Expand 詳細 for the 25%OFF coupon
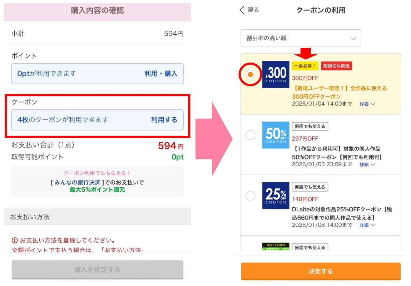Screen dimensions: 411x286 (367, 225)
